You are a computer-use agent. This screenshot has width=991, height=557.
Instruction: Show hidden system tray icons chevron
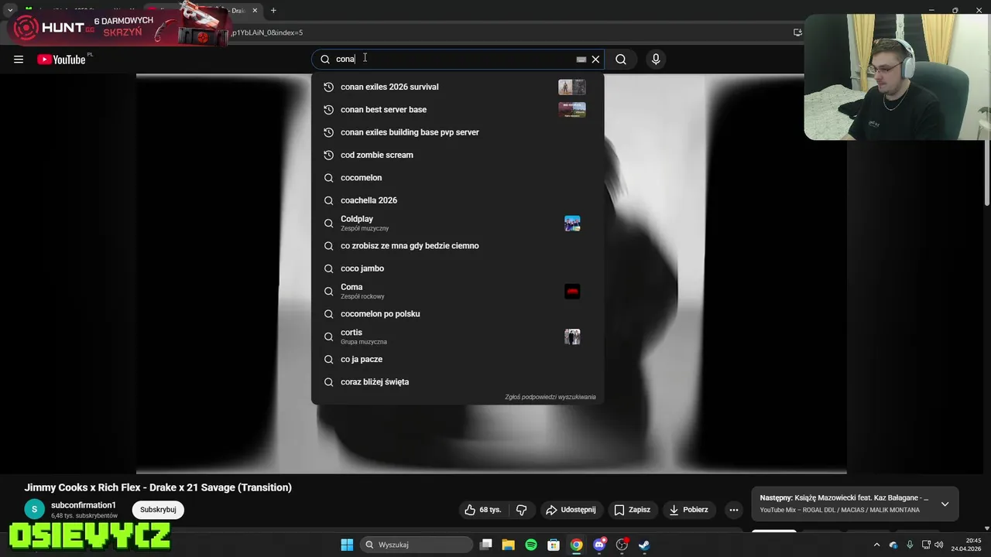(876, 545)
